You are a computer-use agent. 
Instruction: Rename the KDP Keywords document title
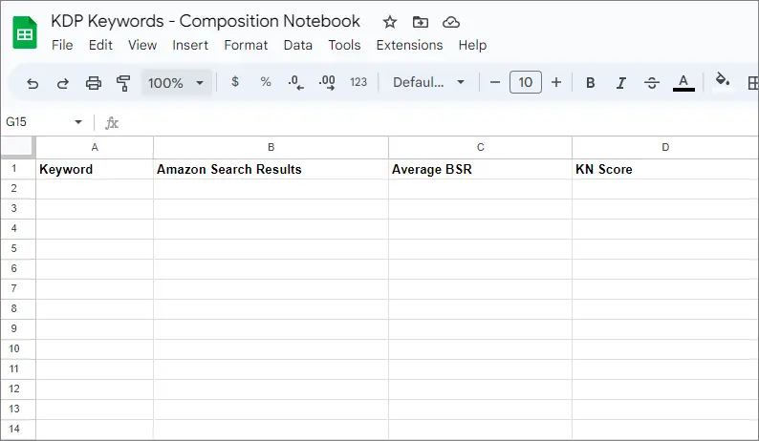[206, 21]
